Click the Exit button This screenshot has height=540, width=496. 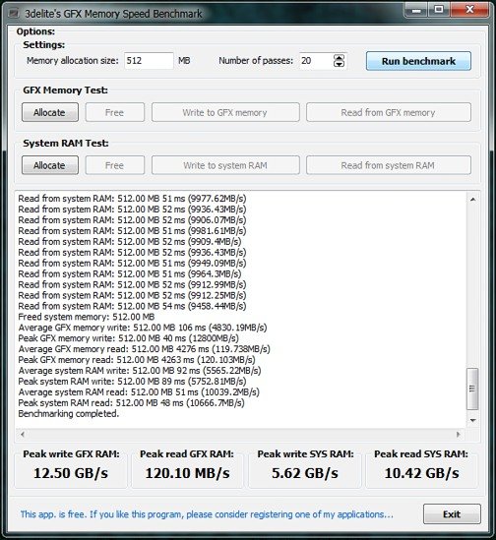pos(452,514)
